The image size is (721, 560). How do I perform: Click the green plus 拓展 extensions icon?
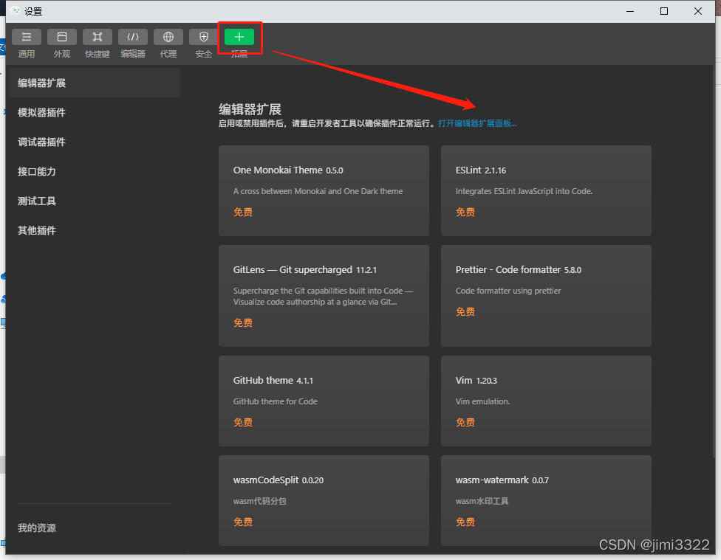(239, 37)
